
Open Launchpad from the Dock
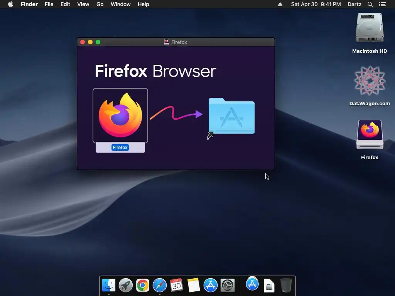126,285
